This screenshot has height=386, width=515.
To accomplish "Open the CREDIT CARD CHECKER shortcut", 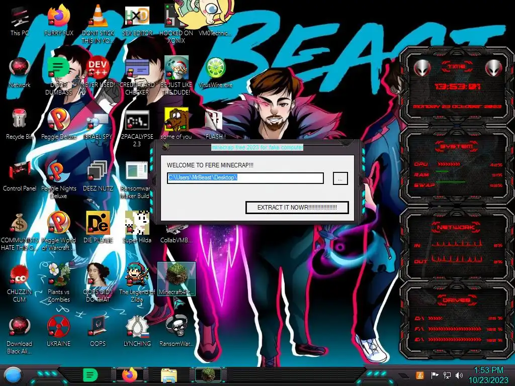I will (137, 76).
